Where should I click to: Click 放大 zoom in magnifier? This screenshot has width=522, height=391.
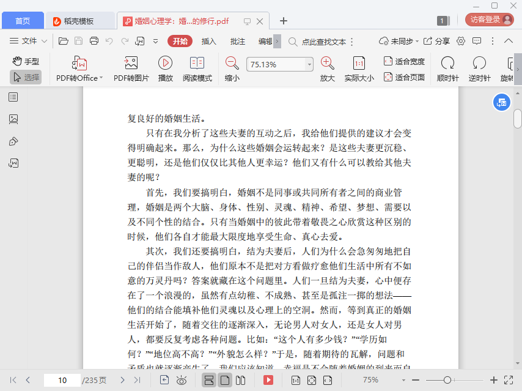pos(327,69)
